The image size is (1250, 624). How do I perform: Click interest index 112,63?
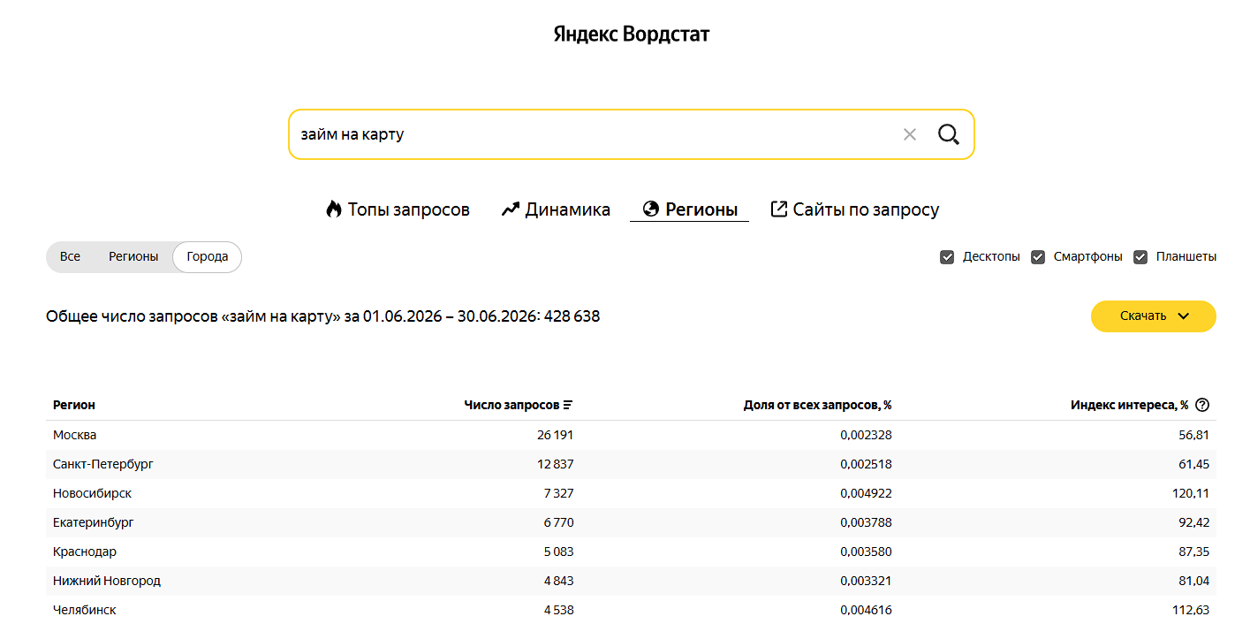pyautogui.click(x=1191, y=610)
